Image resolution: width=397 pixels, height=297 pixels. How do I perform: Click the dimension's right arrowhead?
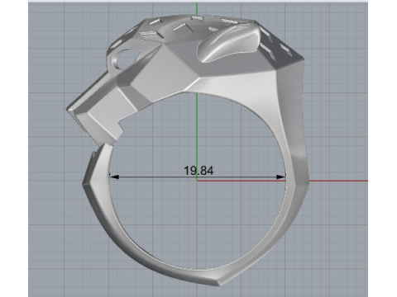click(280, 177)
